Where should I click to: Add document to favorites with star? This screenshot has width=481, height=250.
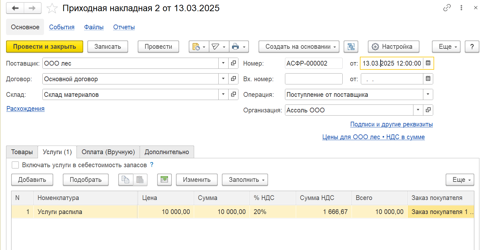[x=52, y=9]
